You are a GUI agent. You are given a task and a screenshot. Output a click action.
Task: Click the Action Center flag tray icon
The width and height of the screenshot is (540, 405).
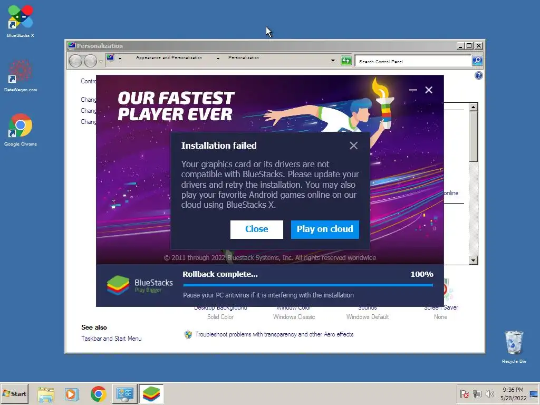tap(464, 394)
